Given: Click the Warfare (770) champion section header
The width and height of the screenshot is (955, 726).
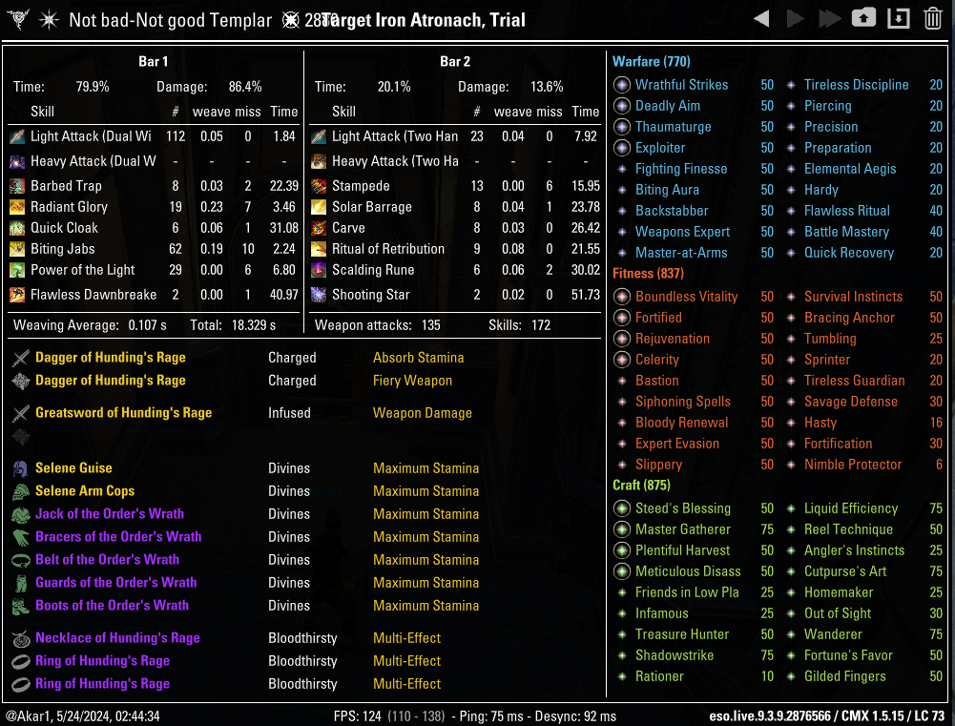Looking at the screenshot, I should point(652,62).
